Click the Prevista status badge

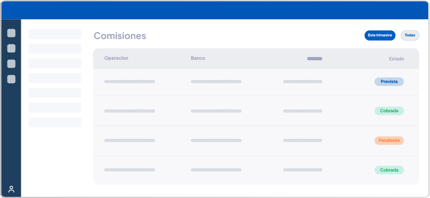[x=389, y=82]
